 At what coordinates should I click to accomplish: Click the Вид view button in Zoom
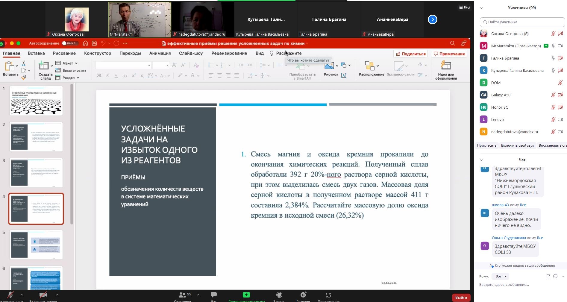click(465, 7)
